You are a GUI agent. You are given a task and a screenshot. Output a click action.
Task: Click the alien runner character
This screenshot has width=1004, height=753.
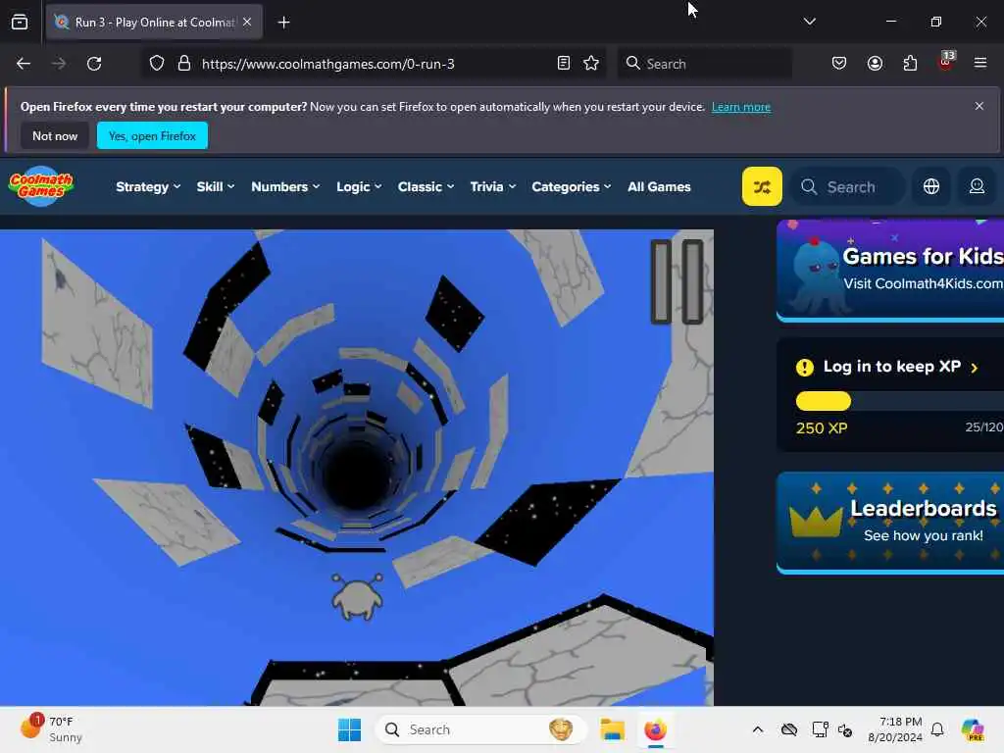click(x=357, y=597)
